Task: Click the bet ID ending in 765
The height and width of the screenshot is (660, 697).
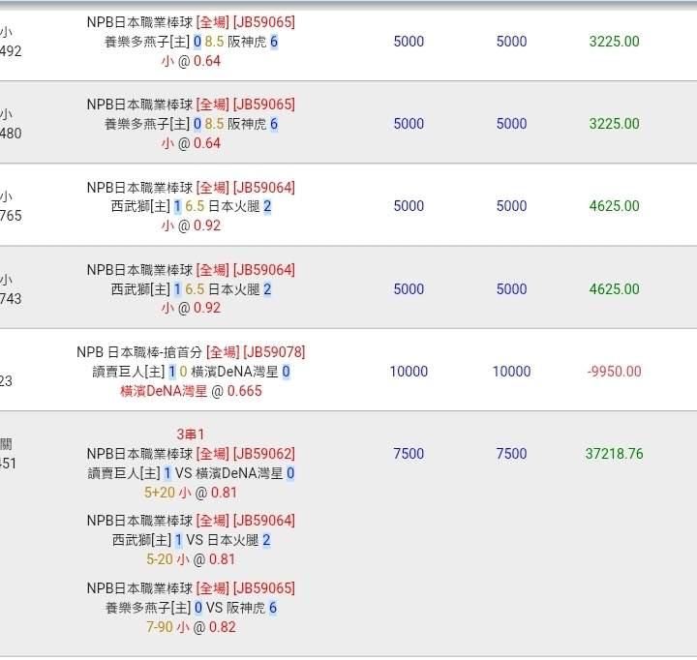Action: pyautogui.click(x=11, y=216)
